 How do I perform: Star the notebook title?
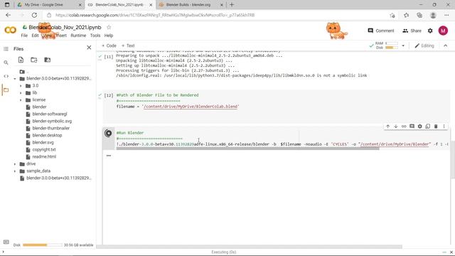point(109,27)
